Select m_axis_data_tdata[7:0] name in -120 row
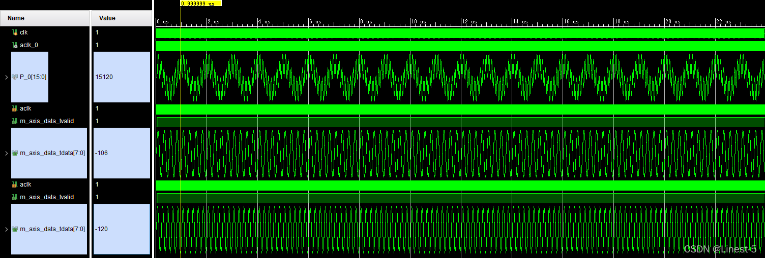 [52, 229]
